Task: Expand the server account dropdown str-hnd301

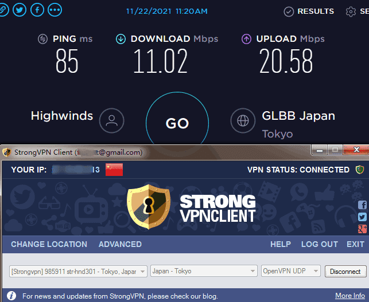Action: [78, 271]
